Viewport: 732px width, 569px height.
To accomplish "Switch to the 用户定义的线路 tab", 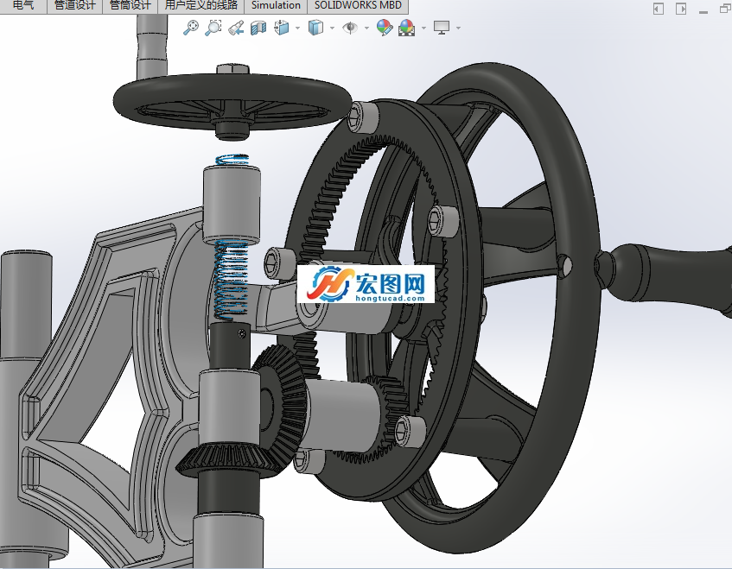I will (201, 5).
